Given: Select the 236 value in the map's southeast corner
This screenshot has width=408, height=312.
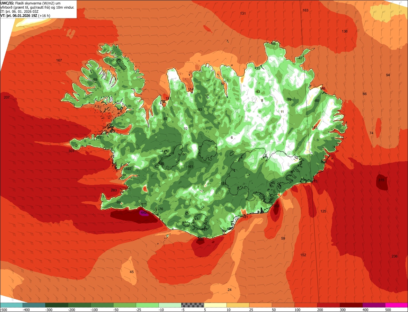Looking at the screenshot, I should coord(395,256).
